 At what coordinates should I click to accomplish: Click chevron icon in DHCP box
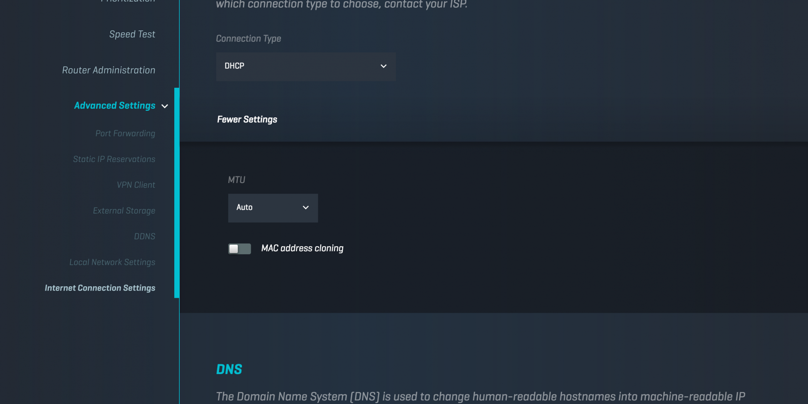tap(383, 66)
